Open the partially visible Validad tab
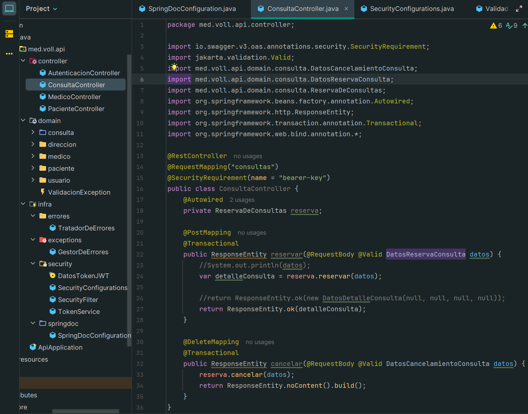This screenshot has width=528, height=414. [493, 9]
